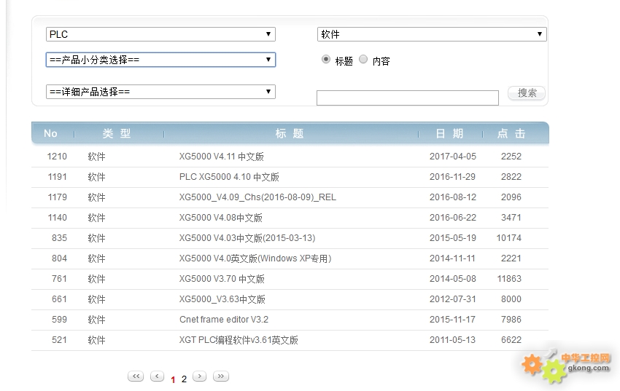
Task: Open PLC XG5000 4.10 中文版 entry
Action: (229, 177)
